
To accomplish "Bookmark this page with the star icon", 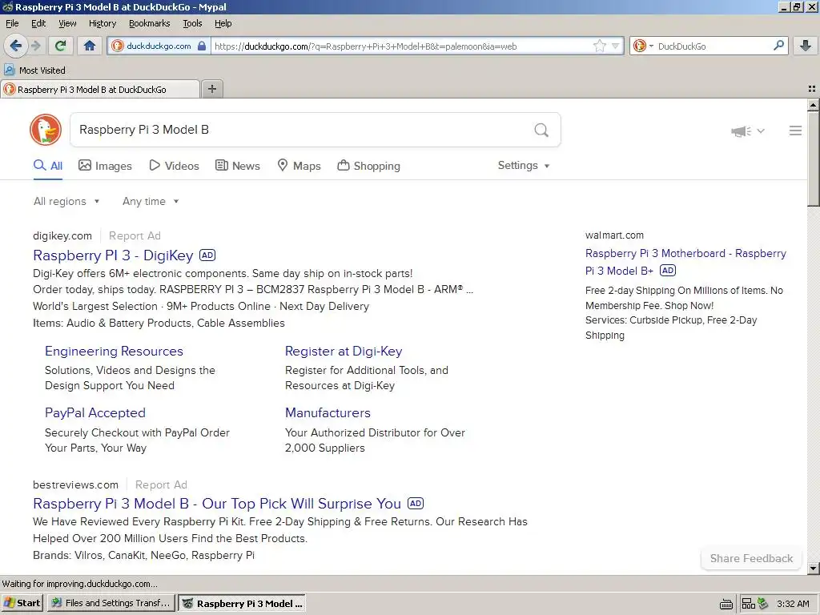I will click(x=599, y=46).
